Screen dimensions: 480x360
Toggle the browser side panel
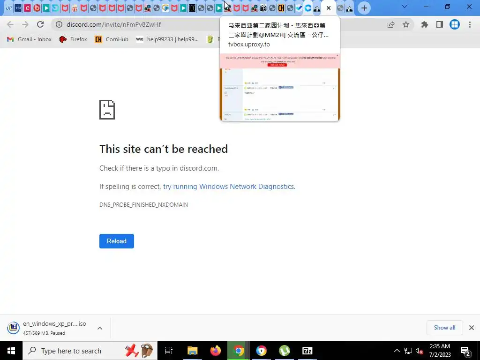(440, 24)
